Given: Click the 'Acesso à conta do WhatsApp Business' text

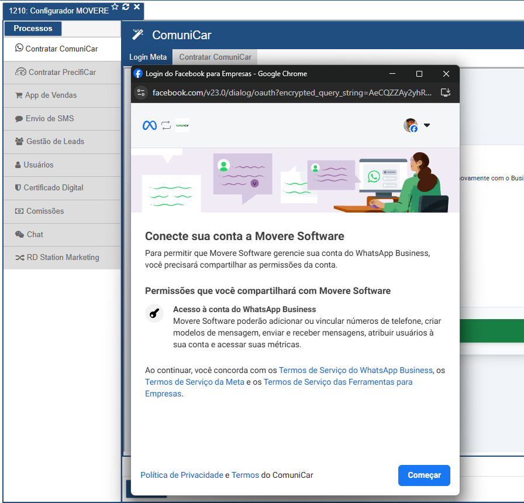Looking at the screenshot, I should (x=244, y=309).
